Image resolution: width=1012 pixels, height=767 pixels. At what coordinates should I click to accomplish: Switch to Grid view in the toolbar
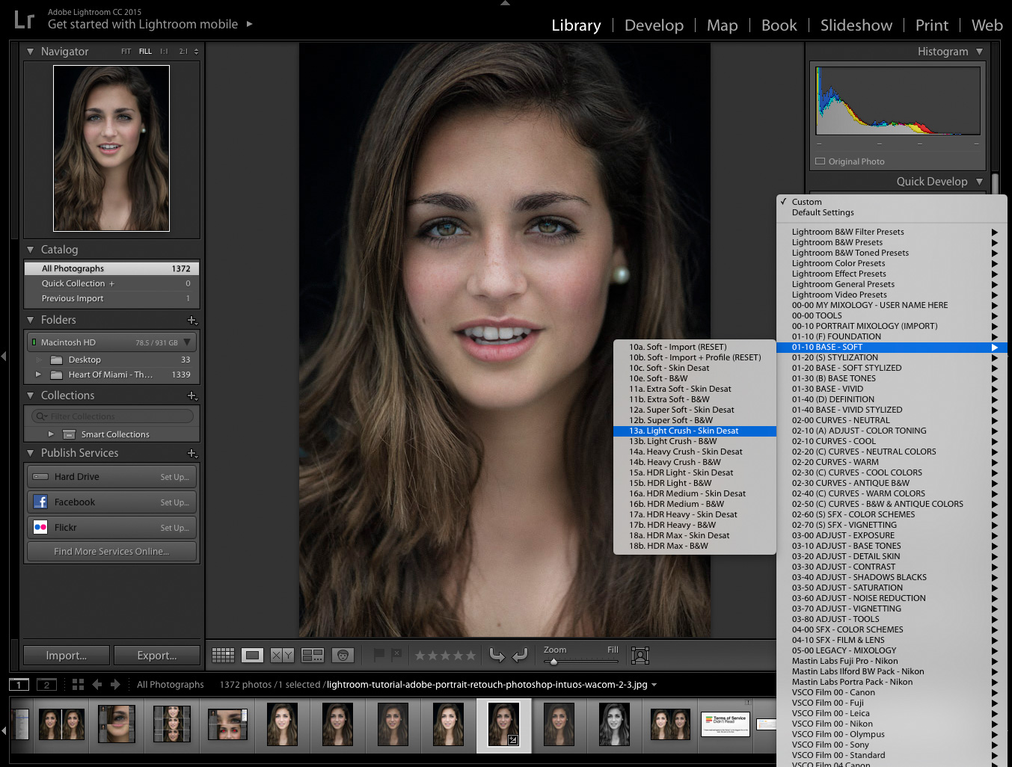(222, 655)
